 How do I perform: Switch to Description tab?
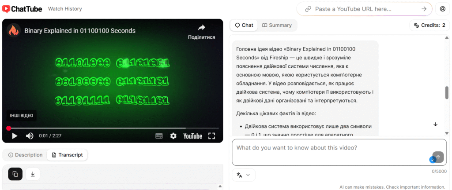pos(25,155)
